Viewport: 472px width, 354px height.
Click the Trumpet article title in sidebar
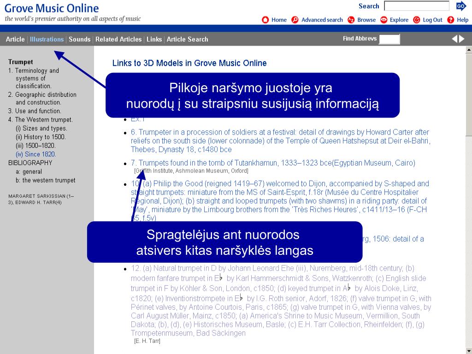click(x=20, y=62)
